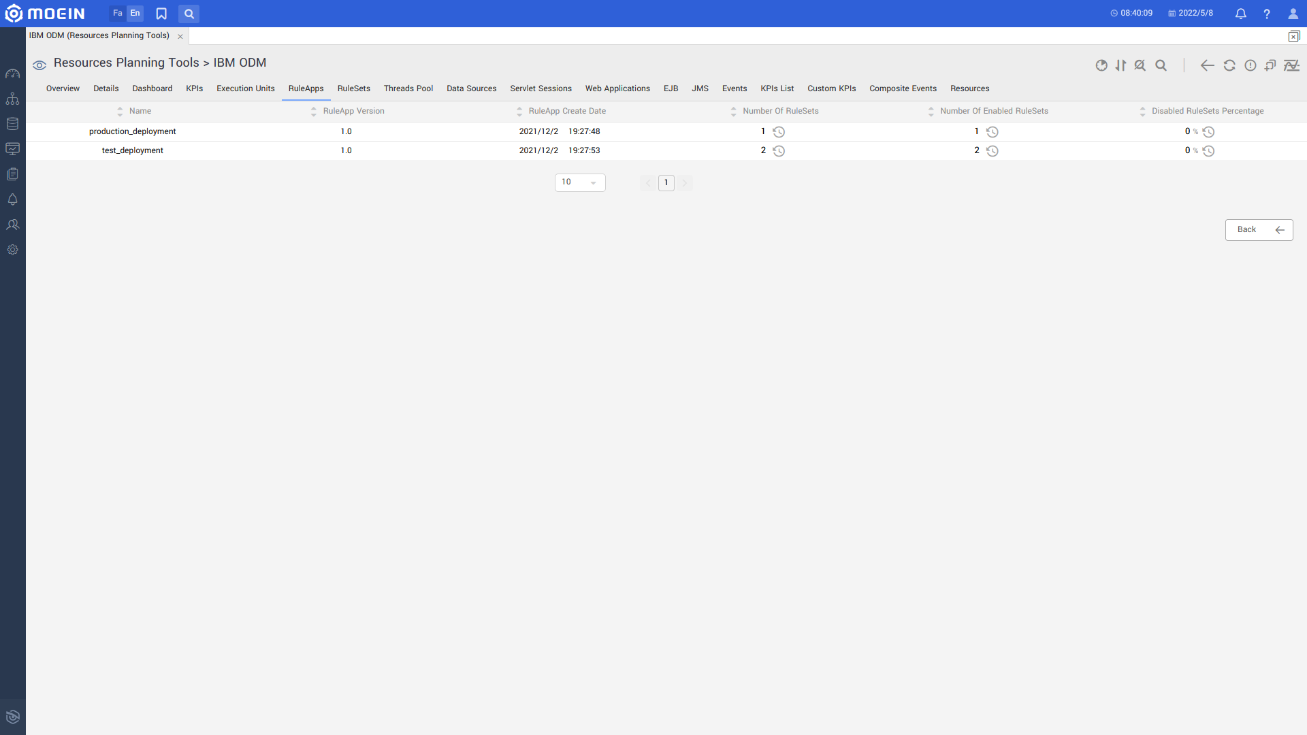The image size is (1307, 735).
Task: Click the trend chart toolbar icon
Action: tap(1291, 65)
